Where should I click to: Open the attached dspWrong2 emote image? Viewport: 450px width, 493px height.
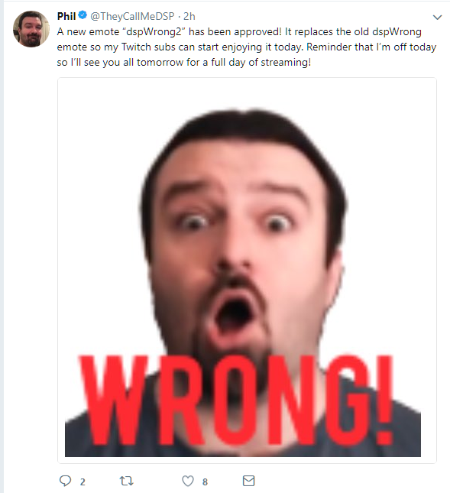click(247, 271)
